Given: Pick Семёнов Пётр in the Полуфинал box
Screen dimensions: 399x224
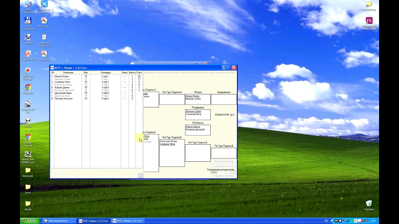Looking at the screenshot, I should (x=194, y=114).
